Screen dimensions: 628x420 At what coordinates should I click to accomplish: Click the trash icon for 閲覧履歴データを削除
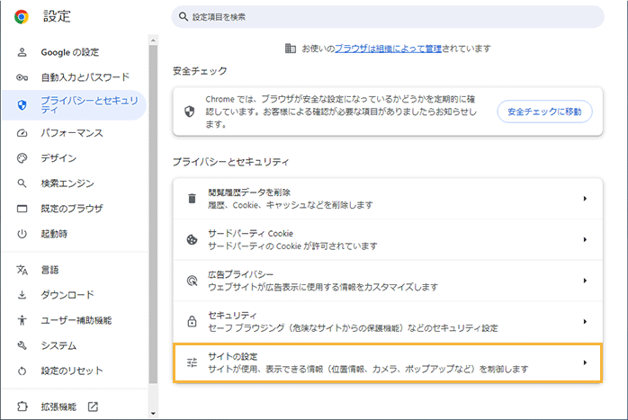coord(191,199)
